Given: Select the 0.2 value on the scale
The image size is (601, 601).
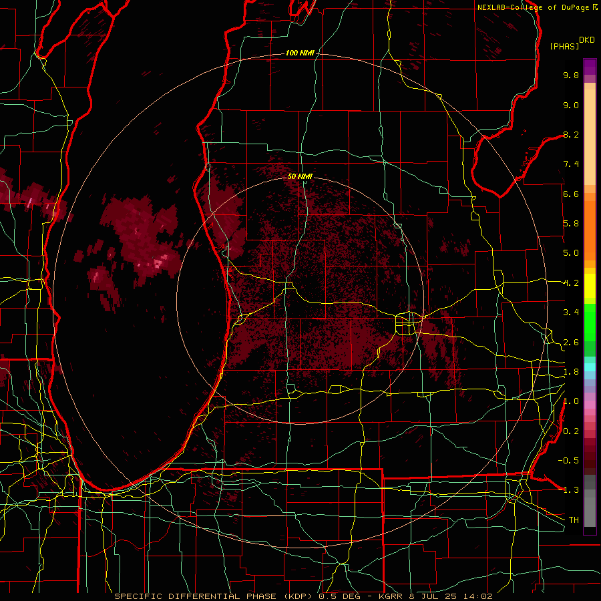Looking at the screenshot, I should 571,431.
